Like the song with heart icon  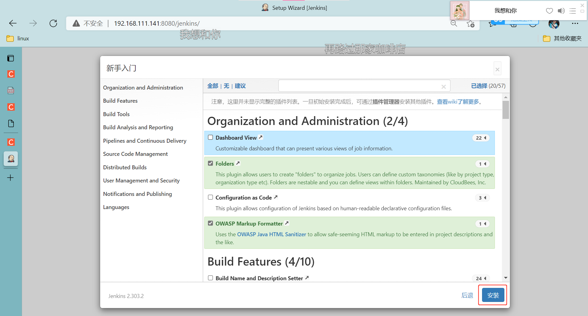pos(549,11)
